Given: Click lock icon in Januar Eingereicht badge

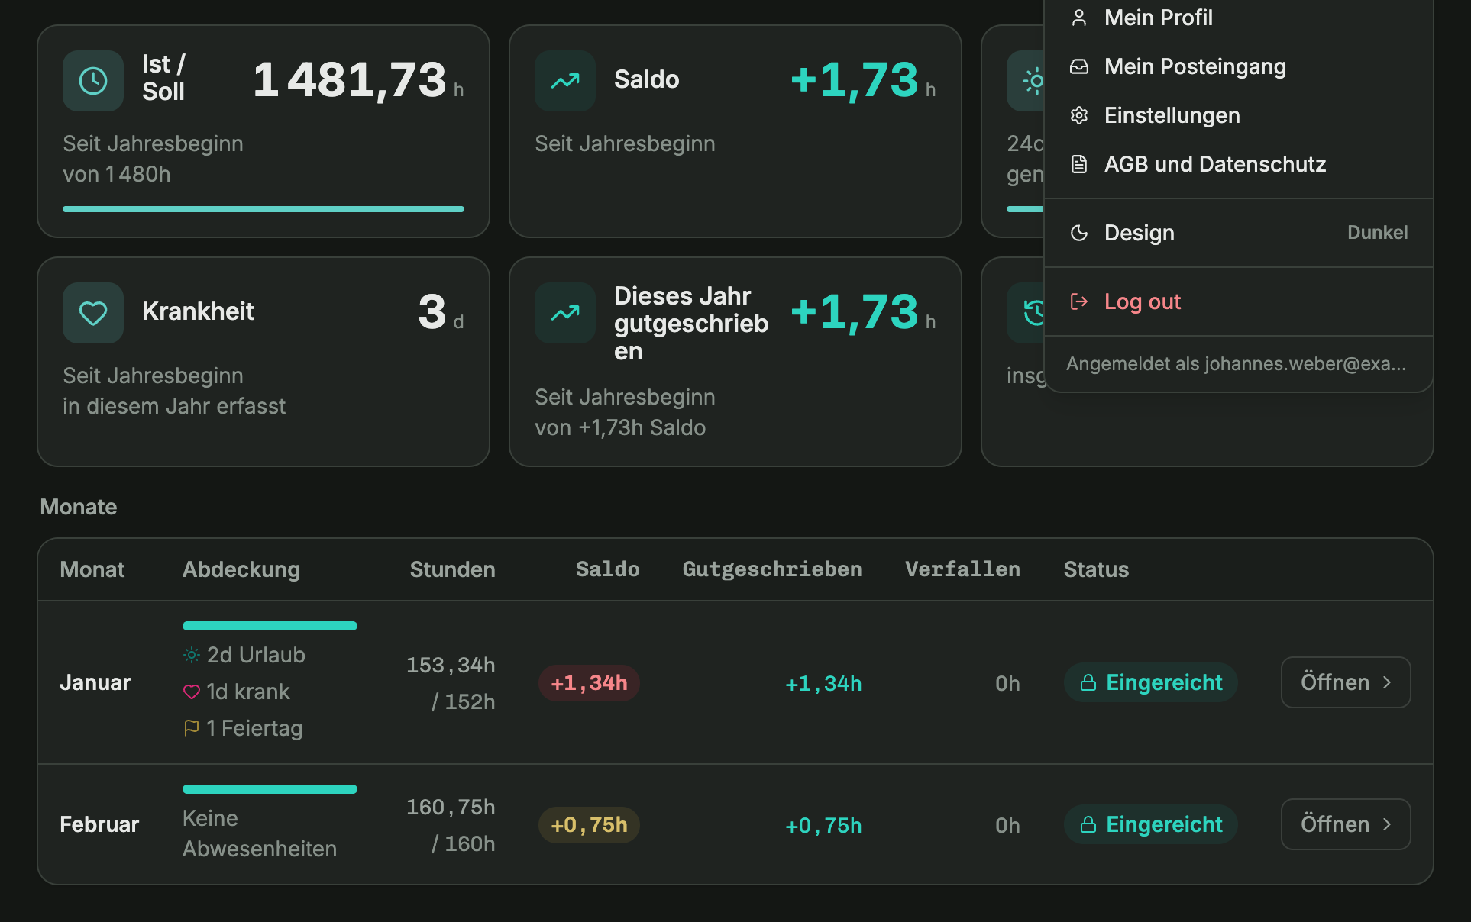Looking at the screenshot, I should [1088, 683].
